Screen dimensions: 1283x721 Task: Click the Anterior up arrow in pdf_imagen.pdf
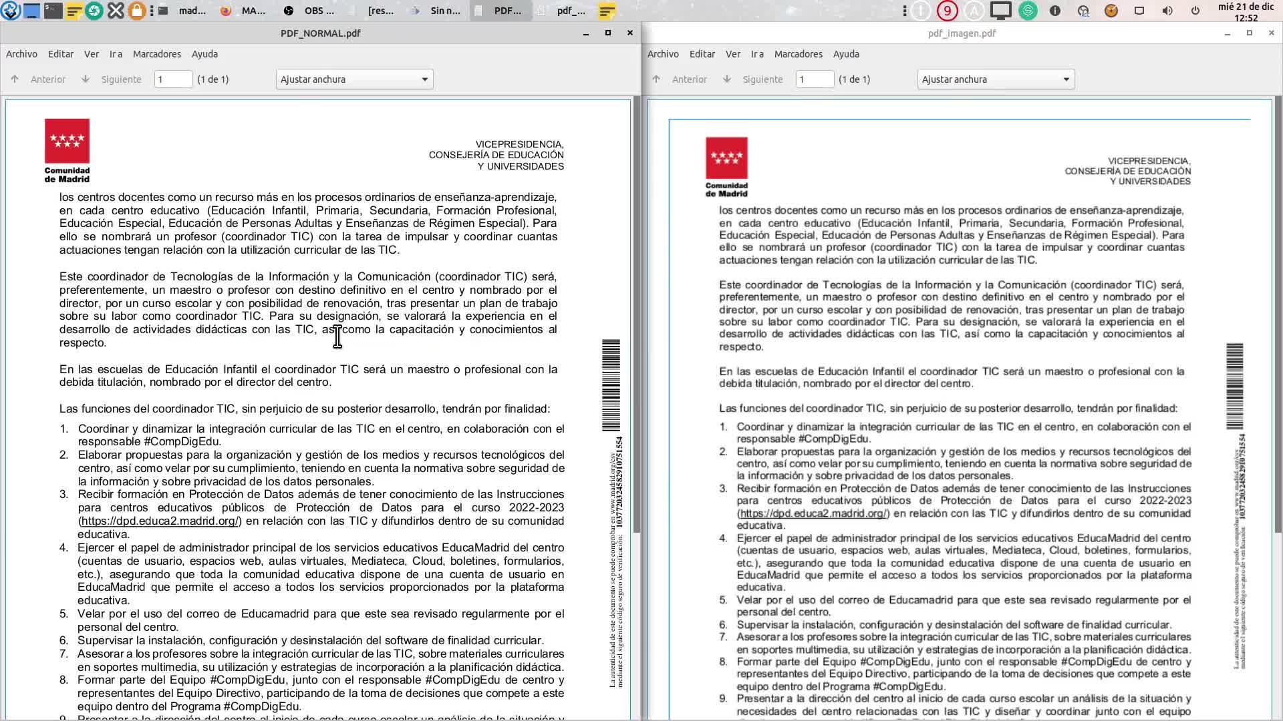point(656,79)
